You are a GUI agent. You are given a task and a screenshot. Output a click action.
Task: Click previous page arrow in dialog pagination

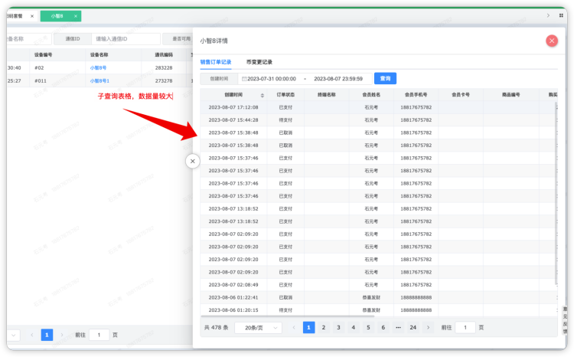(294, 327)
